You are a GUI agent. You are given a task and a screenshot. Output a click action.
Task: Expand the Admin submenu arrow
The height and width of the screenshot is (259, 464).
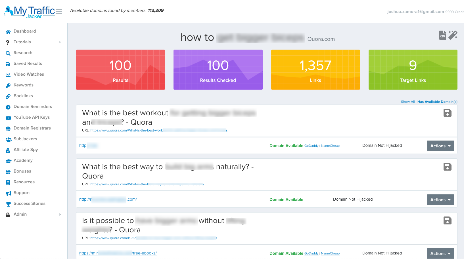60,215
